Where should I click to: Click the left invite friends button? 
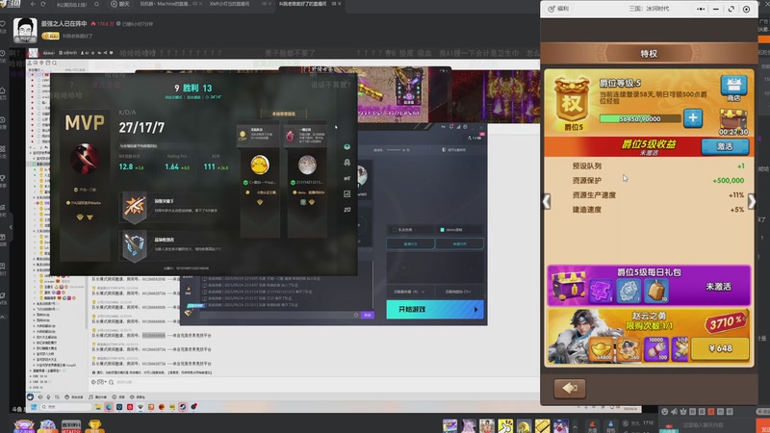[410, 243]
